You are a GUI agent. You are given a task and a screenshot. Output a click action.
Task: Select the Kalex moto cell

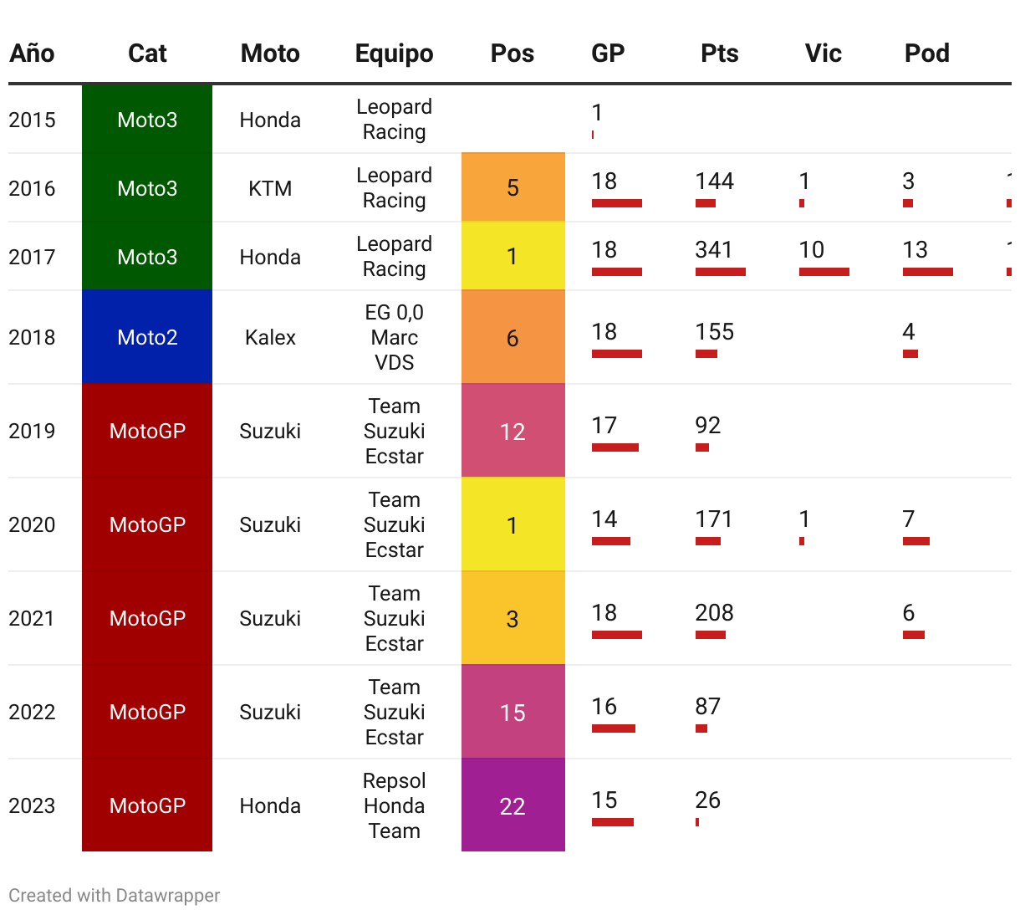pos(270,337)
